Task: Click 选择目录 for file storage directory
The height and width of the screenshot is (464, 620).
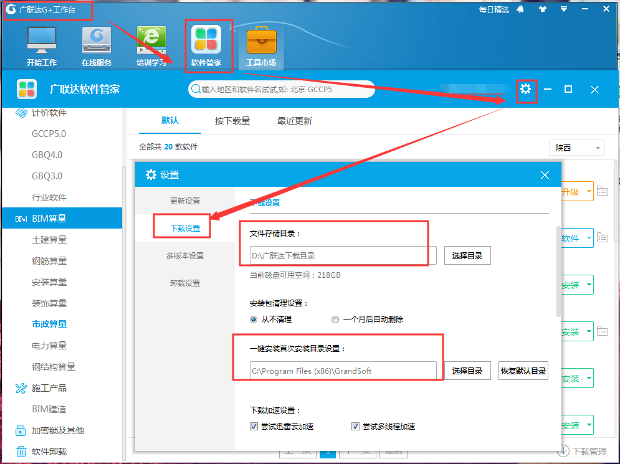Action: click(x=467, y=256)
